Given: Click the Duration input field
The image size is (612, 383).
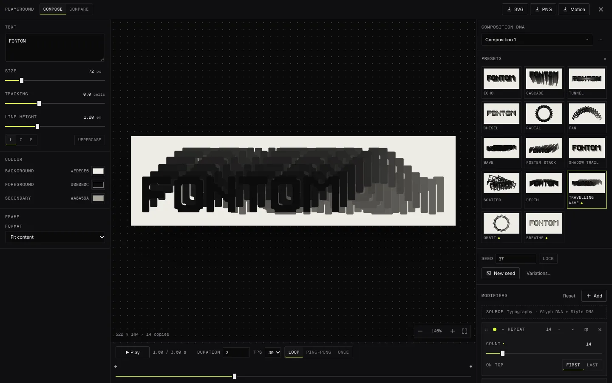Looking at the screenshot, I should point(236,352).
